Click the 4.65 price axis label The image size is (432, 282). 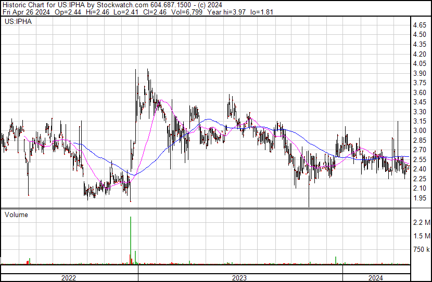(x=420, y=25)
